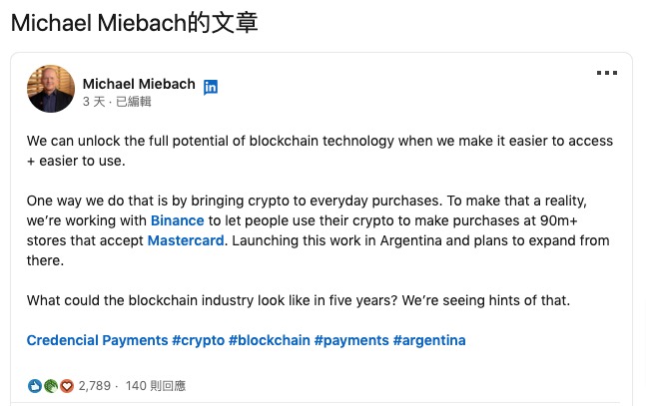Click the LinkedIn badge beside the author name

pos(211,87)
